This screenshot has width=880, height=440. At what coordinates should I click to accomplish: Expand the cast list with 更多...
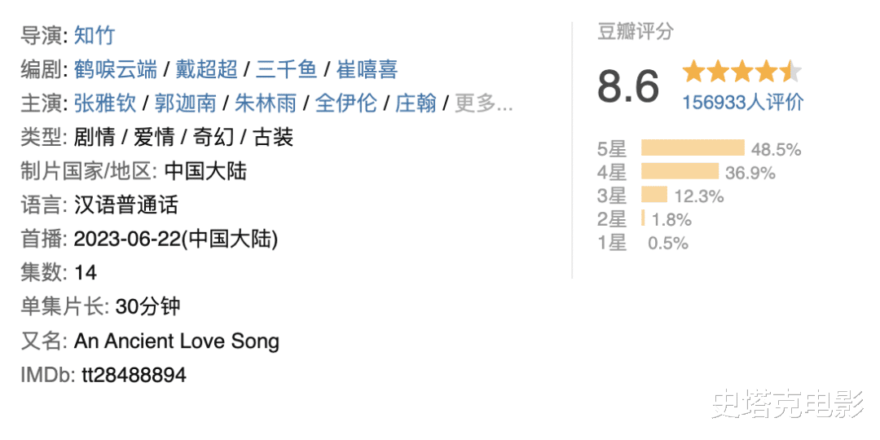tap(483, 103)
